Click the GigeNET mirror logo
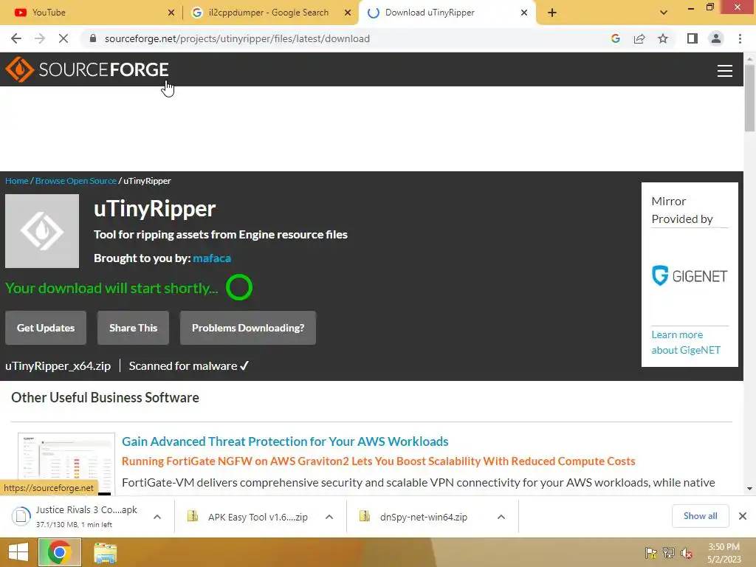Viewport: 756px width, 567px height. pos(690,276)
